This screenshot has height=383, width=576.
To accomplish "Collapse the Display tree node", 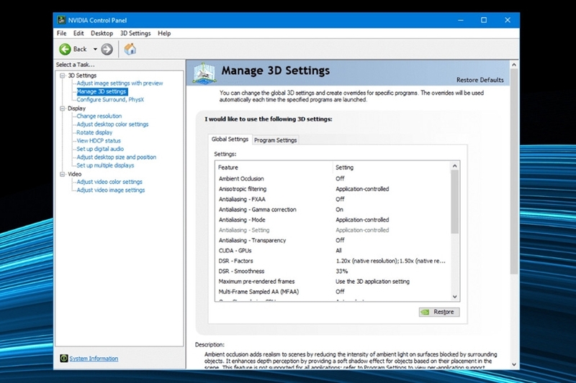I will coord(63,109).
